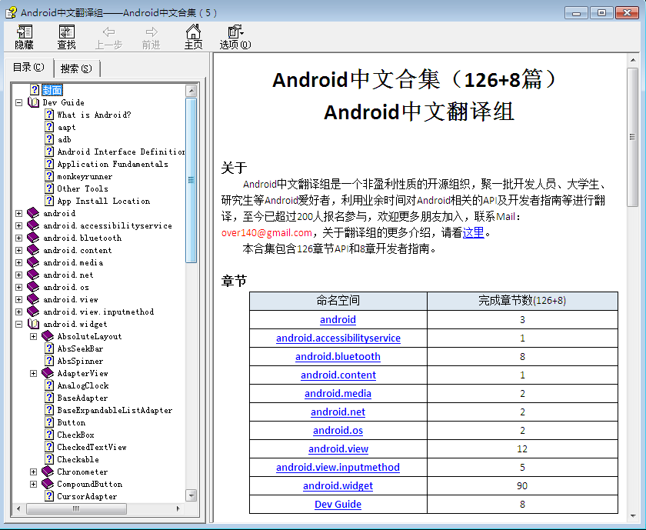This screenshot has height=530, width=646.
Task: Select BaseExpandableListAdapter in the tree
Action: click(x=115, y=411)
